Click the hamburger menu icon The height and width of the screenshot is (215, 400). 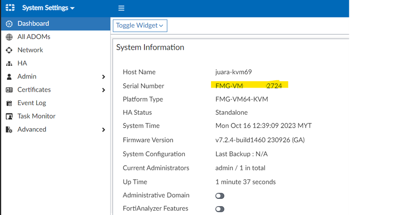pyautogui.click(x=121, y=8)
